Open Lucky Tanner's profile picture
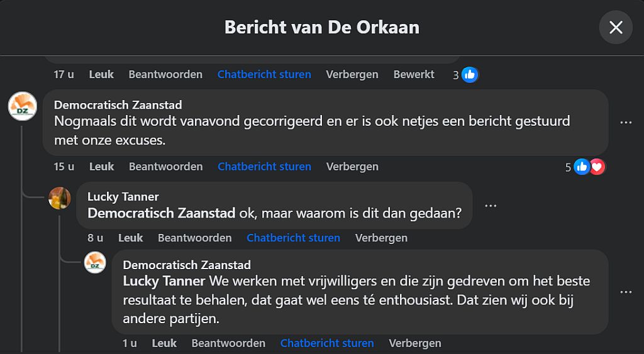644x354 pixels. pyautogui.click(x=60, y=198)
